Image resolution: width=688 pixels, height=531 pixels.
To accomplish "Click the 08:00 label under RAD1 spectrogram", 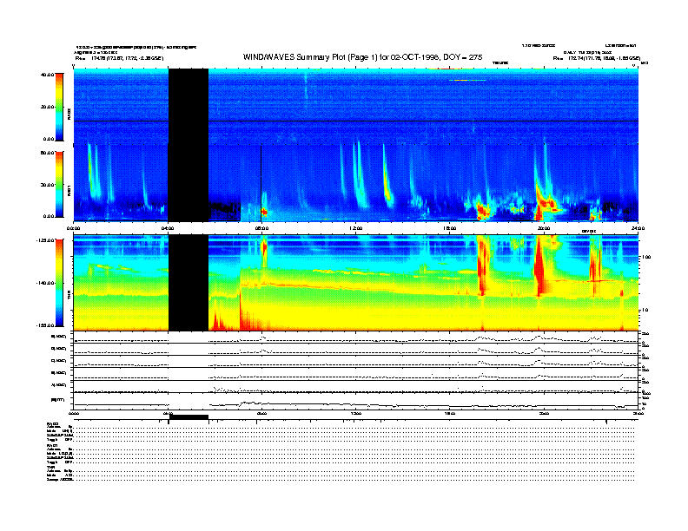I will pyautogui.click(x=262, y=228).
